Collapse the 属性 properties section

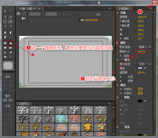click(117, 43)
